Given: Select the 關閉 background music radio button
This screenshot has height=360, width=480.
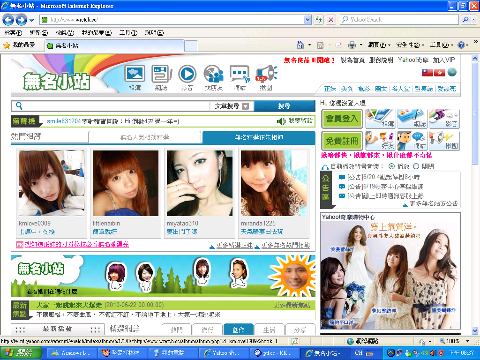Looking at the screenshot, I should [x=416, y=166].
